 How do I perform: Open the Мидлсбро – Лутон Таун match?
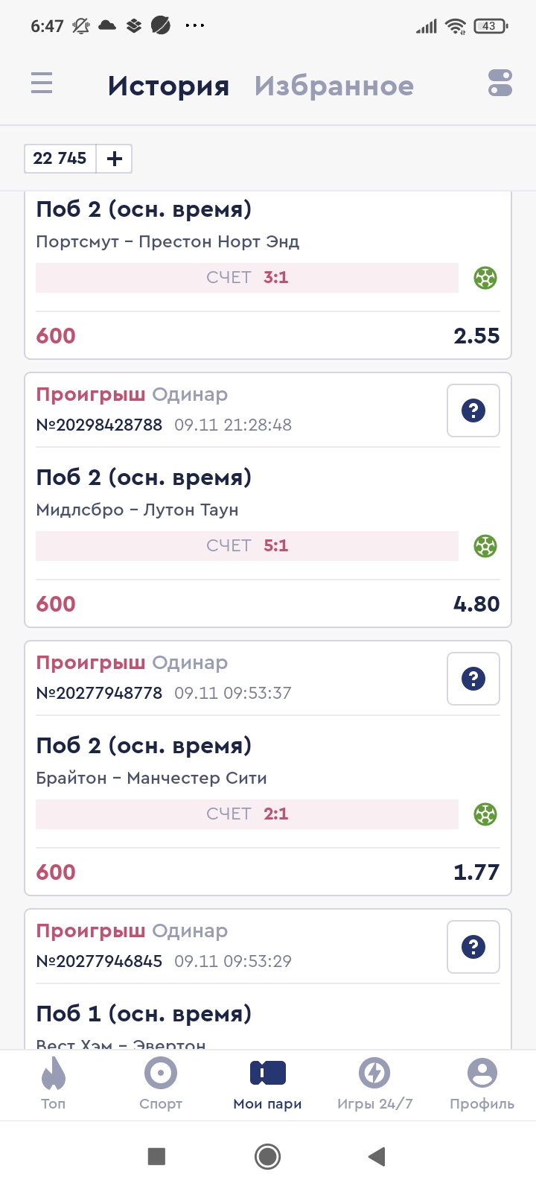pos(138,510)
